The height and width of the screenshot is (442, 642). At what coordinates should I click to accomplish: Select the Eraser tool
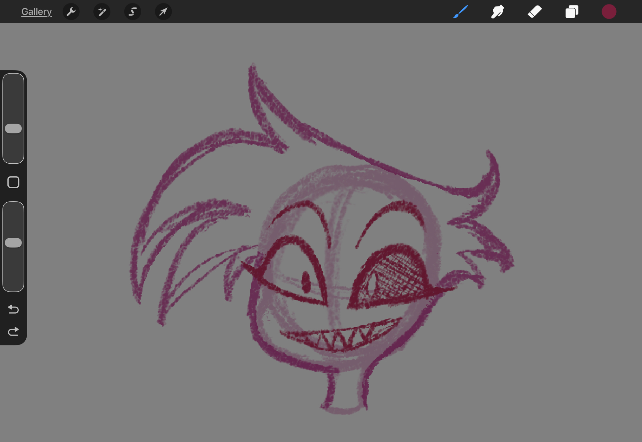pyautogui.click(x=534, y=12)
